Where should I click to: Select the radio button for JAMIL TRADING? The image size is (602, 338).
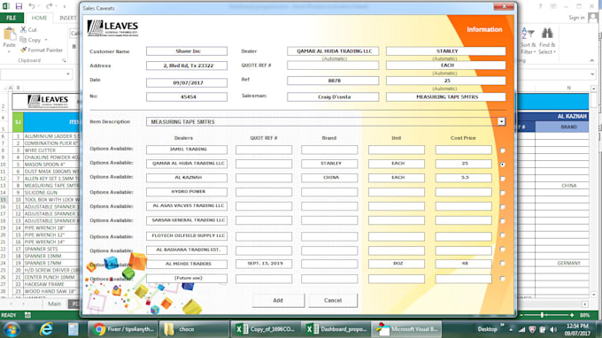(502, 150)
